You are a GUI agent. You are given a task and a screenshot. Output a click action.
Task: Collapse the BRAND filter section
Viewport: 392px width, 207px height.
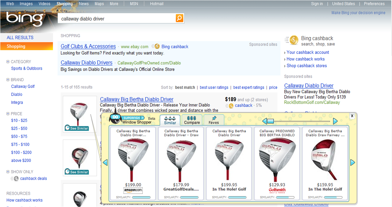tap(8, 80)
